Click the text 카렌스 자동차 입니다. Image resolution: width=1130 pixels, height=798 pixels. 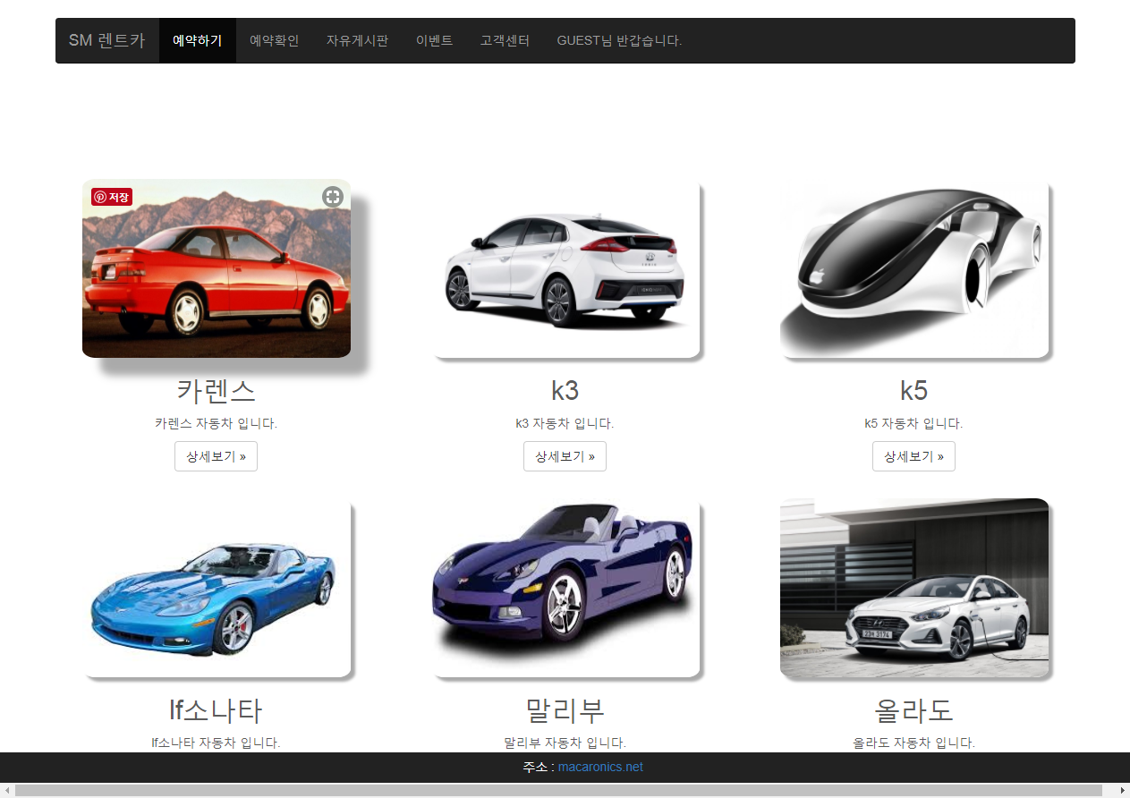(216, 423)
